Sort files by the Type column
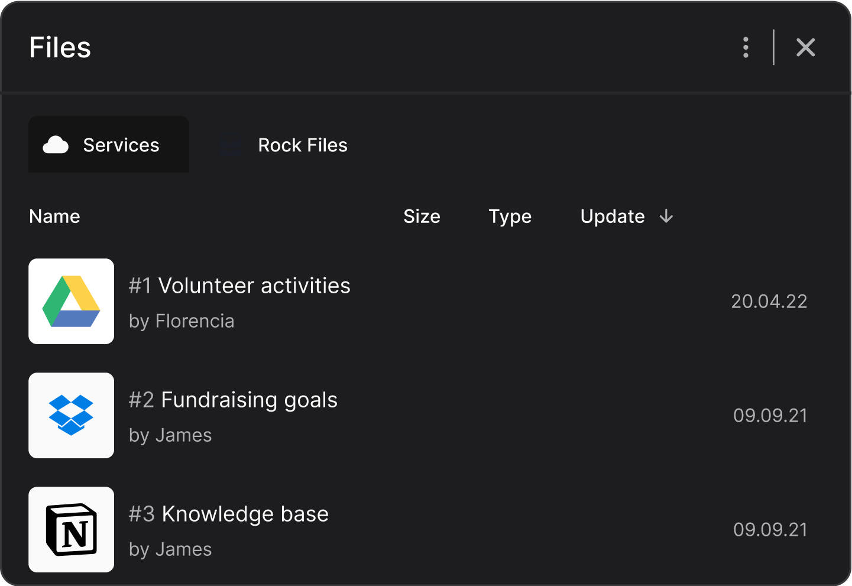 510,216
